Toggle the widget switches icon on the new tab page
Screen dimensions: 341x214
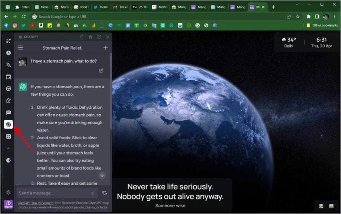[321, 206]
